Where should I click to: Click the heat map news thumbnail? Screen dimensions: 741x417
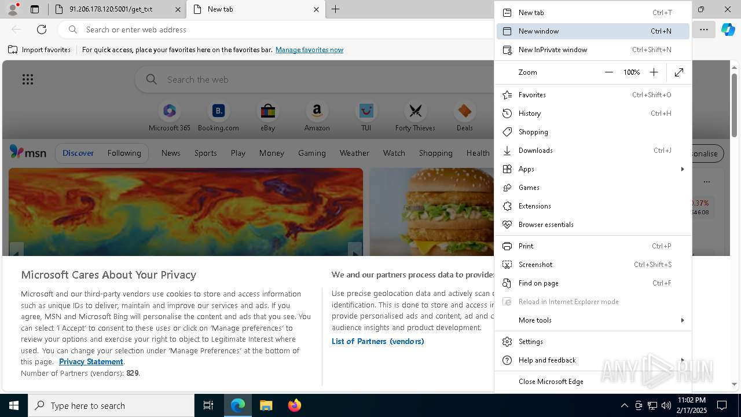(x=186, y=212)
